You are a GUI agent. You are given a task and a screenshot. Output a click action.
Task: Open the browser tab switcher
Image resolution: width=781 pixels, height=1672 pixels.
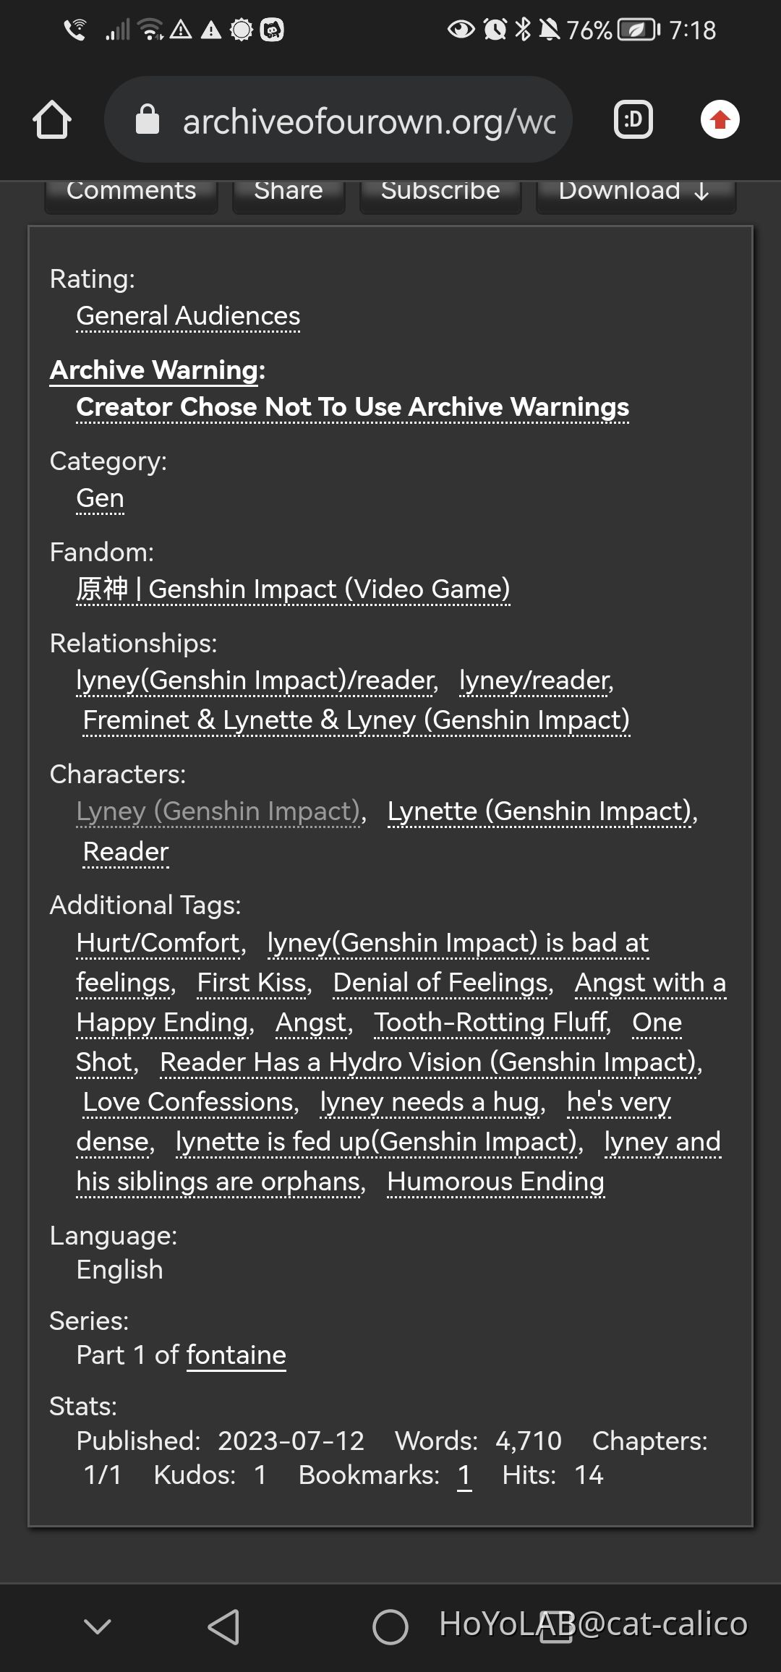point(632,119)
